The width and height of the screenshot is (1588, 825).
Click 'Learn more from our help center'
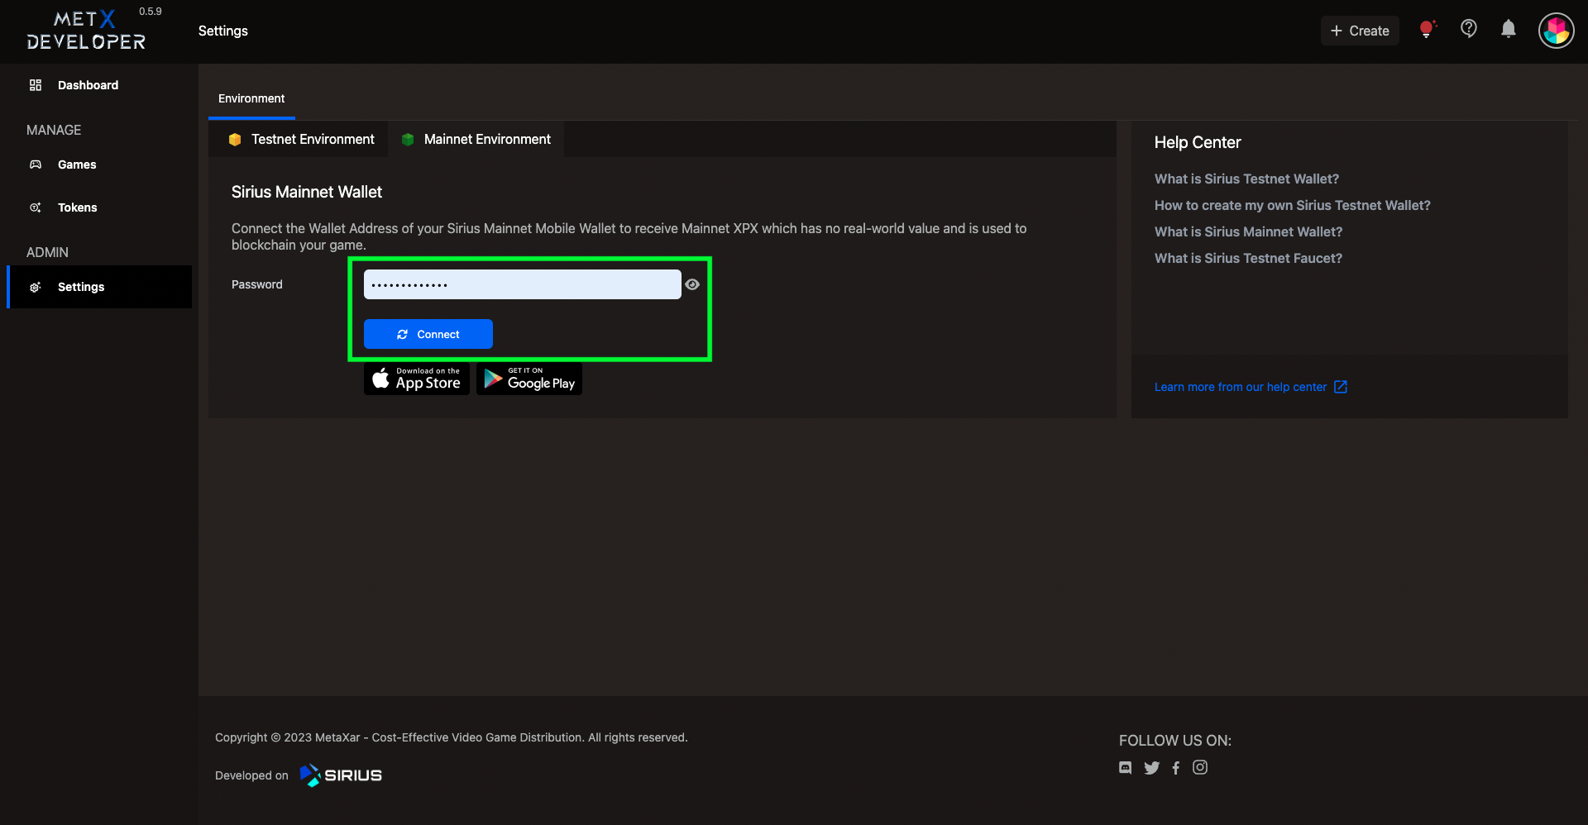tap(1241, 387)
